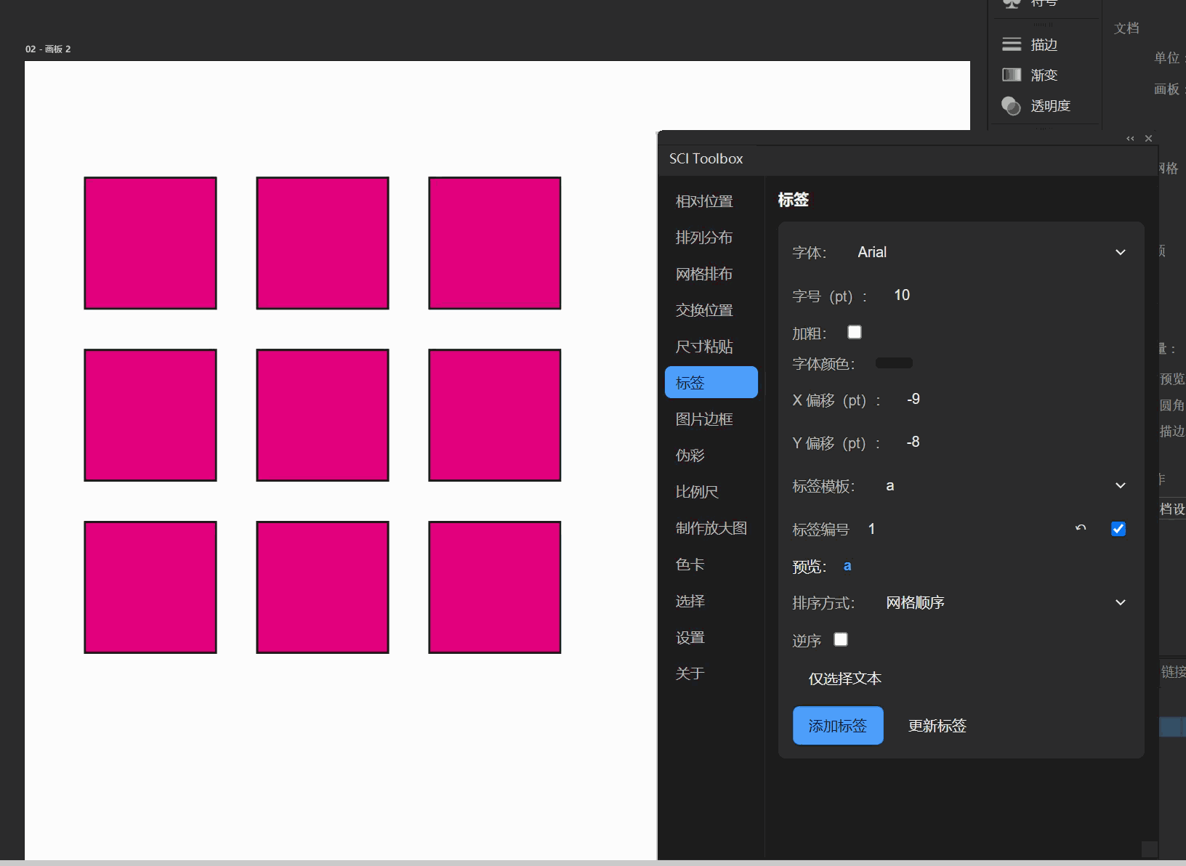
Task: Open the font color (字体颜色) swatch
Action: click(x=894, y=363)
